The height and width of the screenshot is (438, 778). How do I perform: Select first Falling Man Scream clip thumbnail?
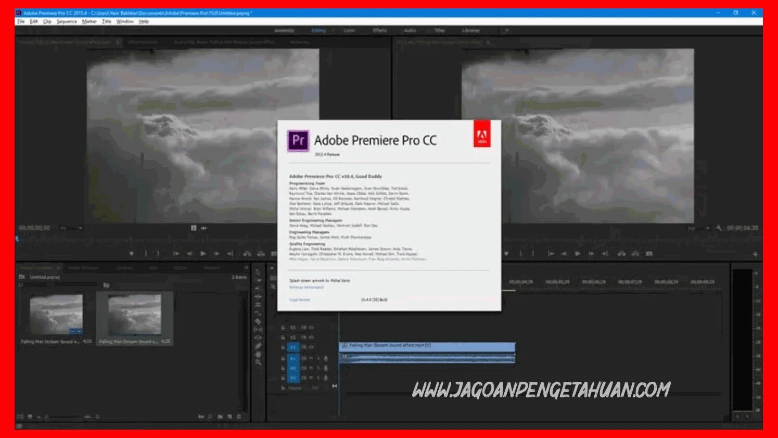coord(56,315)
